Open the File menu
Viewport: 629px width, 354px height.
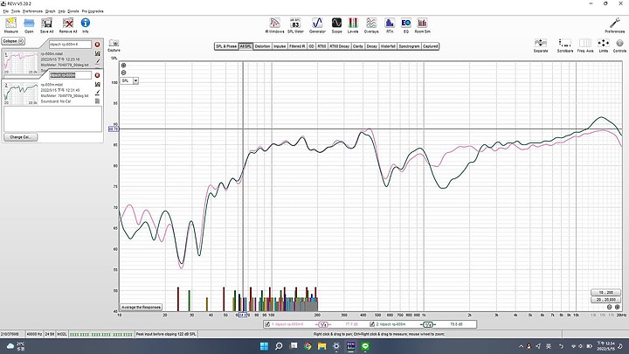tap(5, 11)
